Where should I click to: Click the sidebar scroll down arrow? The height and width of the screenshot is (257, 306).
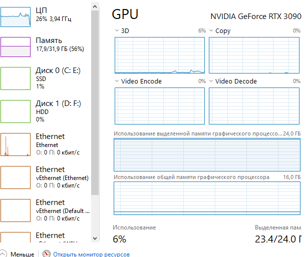click(x=95, y=238)
